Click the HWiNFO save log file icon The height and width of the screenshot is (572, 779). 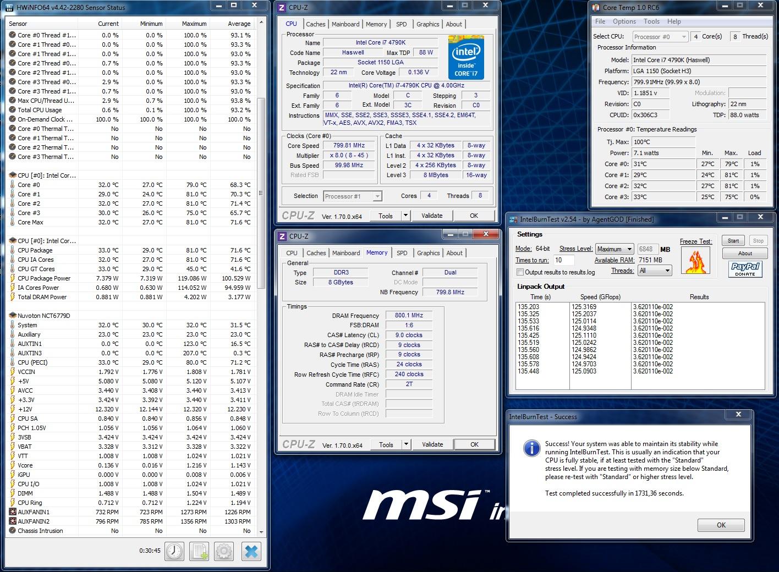click(199, 551)
